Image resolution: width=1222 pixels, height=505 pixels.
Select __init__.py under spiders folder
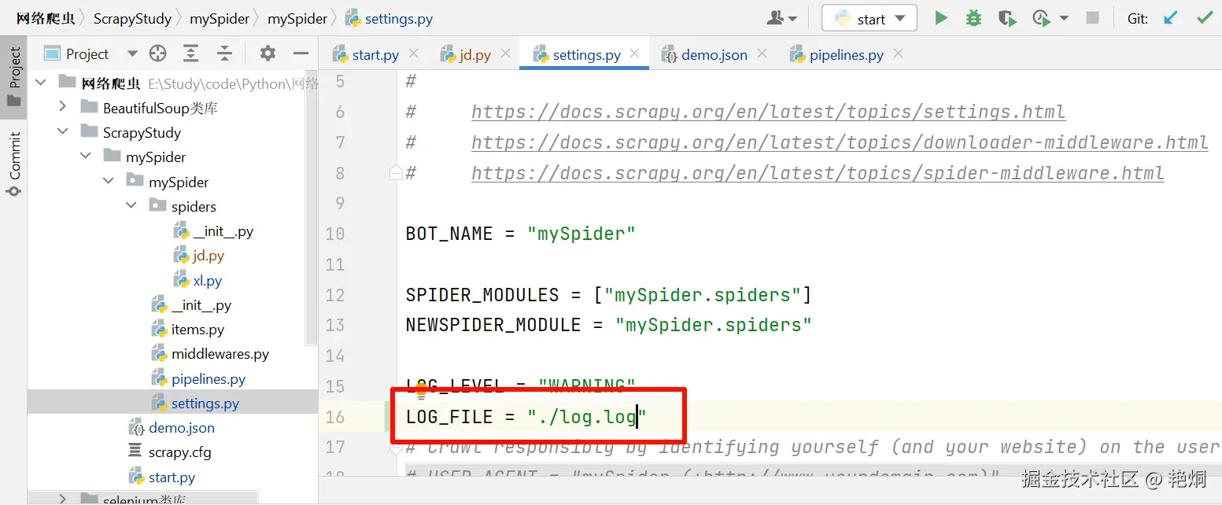[213, 231]
